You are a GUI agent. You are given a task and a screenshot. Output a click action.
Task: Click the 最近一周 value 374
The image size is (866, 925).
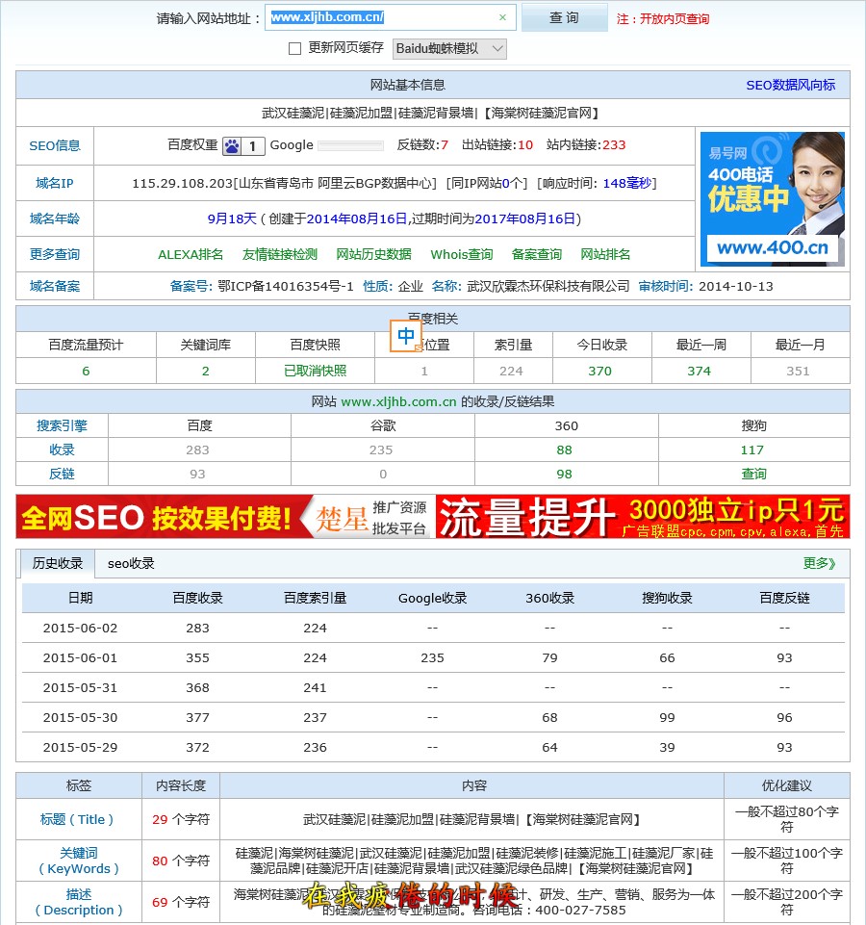click(x=699, y=372)
